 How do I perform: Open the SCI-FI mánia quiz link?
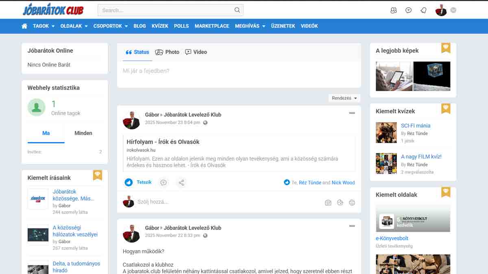(x=415, y=126)
